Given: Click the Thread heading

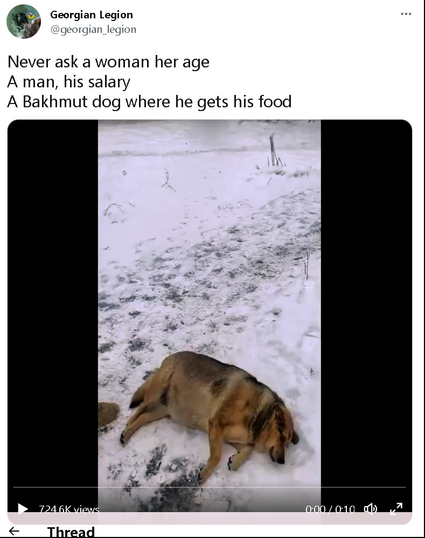Looking at the screenshot, I should click(x=71, y=532).
